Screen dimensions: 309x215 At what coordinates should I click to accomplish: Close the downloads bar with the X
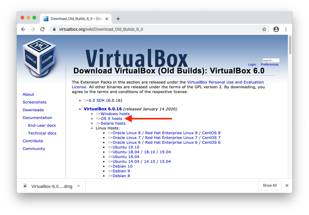[287, 185]
